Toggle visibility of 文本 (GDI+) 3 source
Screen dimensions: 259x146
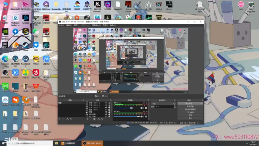(106, 105)
